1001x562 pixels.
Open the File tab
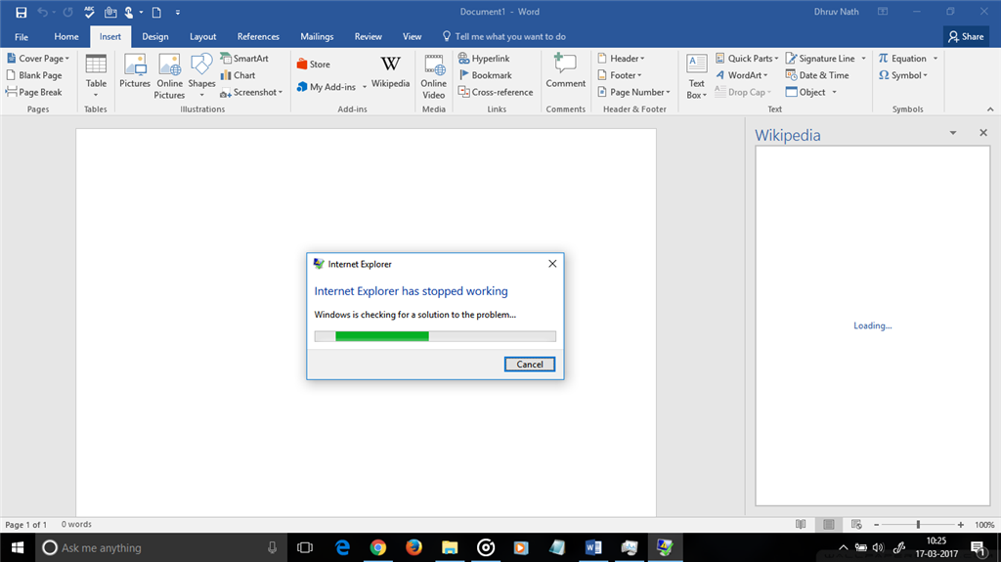tap(22, 37)
